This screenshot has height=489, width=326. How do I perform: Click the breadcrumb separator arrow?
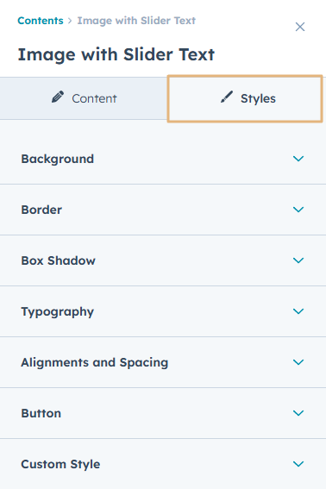pyautogui.click(x=70, y=21)
